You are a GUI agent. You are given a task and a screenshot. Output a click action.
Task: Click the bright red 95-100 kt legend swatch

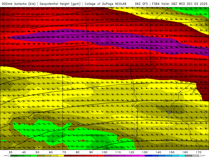coord(101,156)
